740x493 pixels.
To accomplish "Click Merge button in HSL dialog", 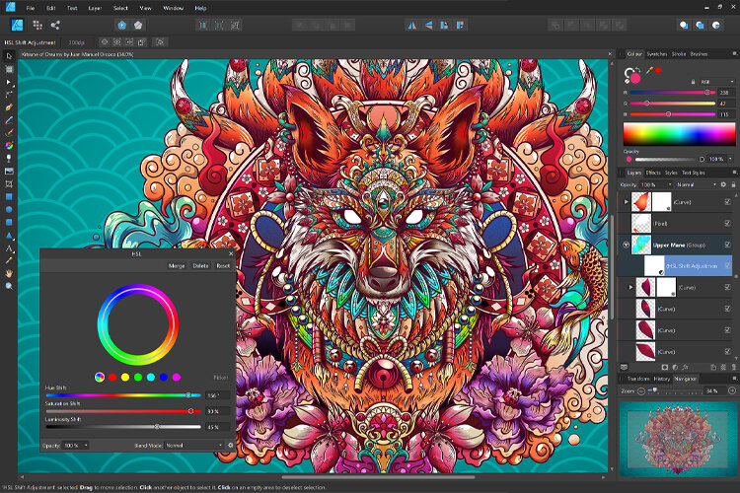I will (x=177, y=266).
